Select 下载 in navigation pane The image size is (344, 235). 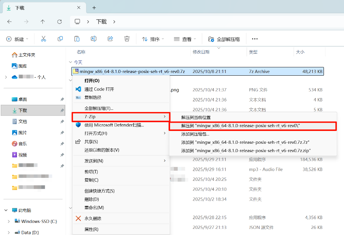33,110
